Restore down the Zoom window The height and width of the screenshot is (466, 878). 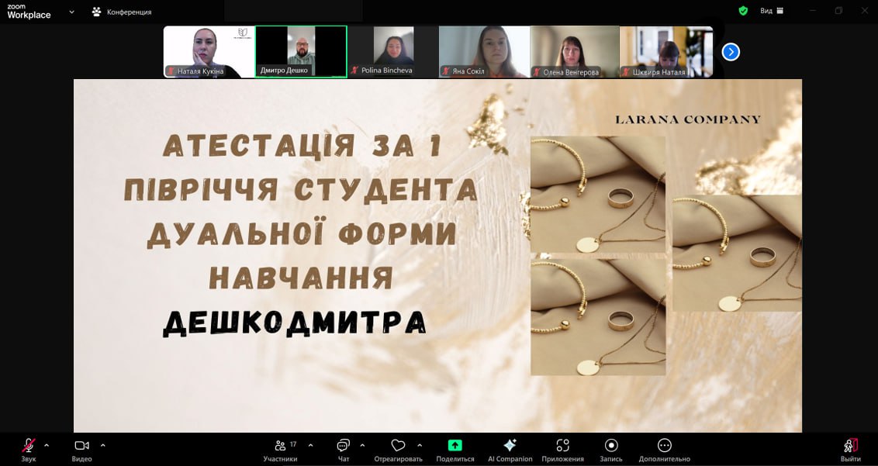coord(838,11)
